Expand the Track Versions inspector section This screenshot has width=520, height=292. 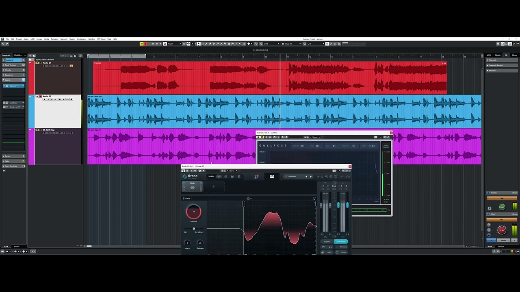[13, 65]
